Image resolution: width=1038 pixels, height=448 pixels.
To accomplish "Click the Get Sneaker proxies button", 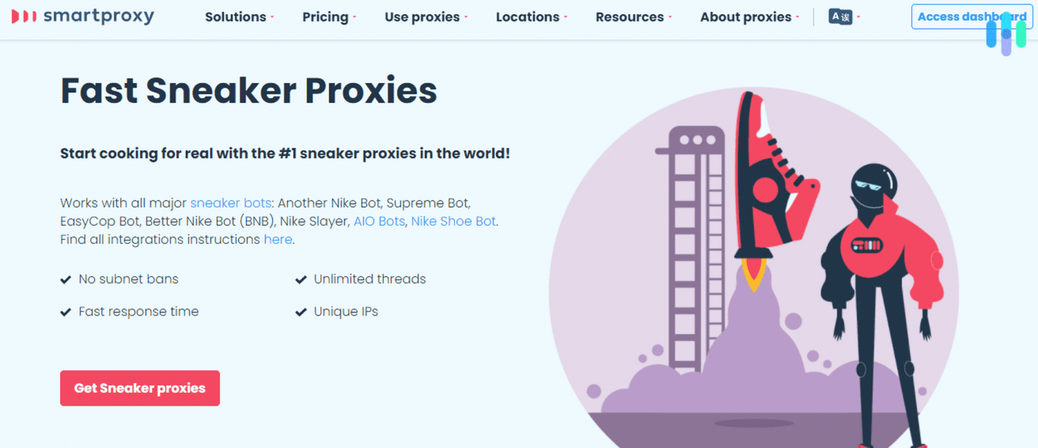I will click(x=139, y=388).
